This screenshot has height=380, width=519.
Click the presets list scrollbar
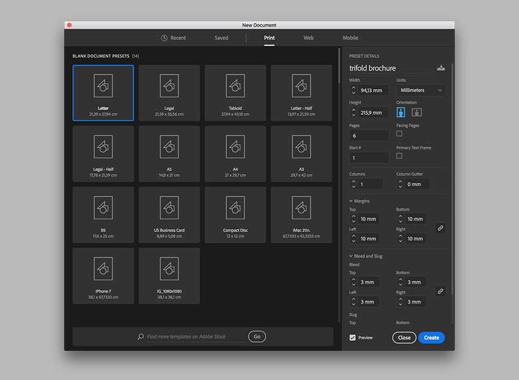coord(339,66)
